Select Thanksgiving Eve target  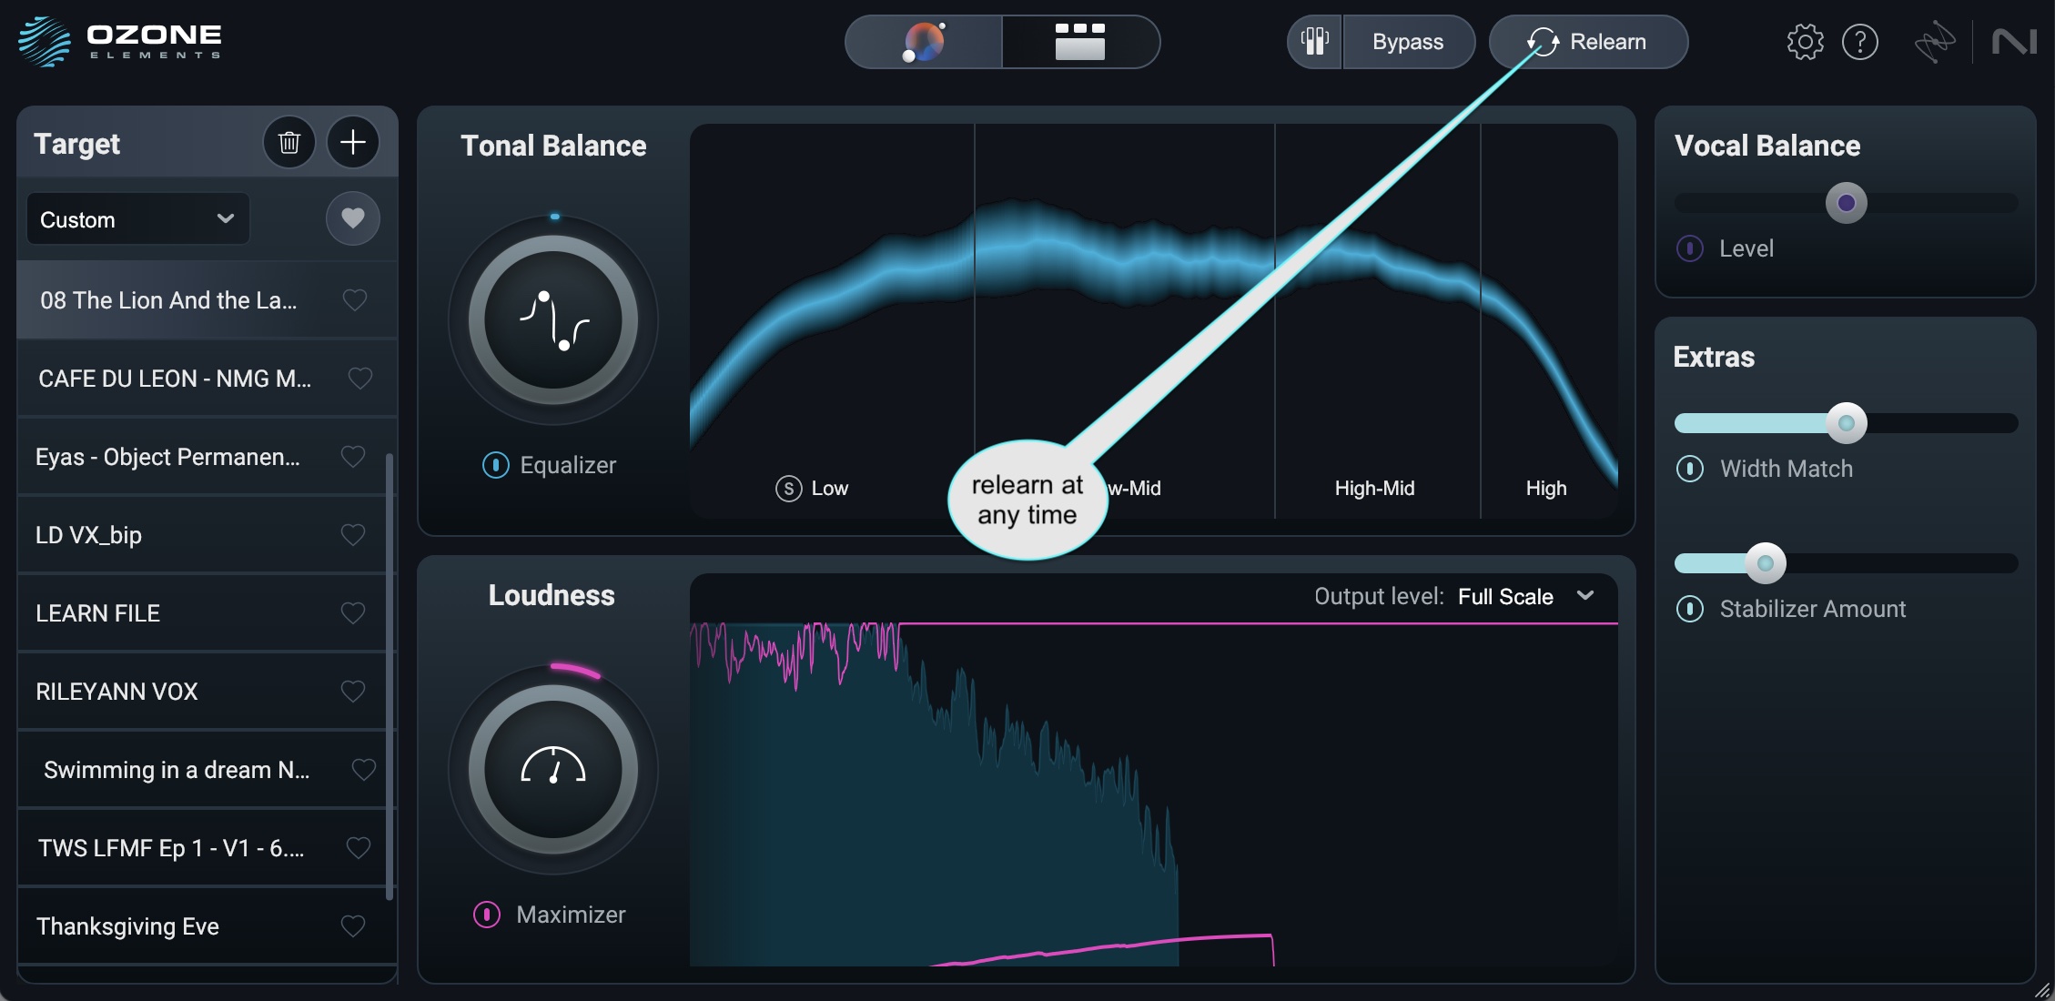(207, 926)
